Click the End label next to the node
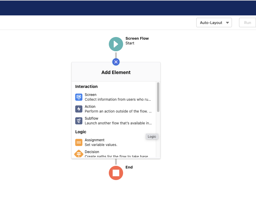Screen dimensions: 256x199 pos(129,167)
